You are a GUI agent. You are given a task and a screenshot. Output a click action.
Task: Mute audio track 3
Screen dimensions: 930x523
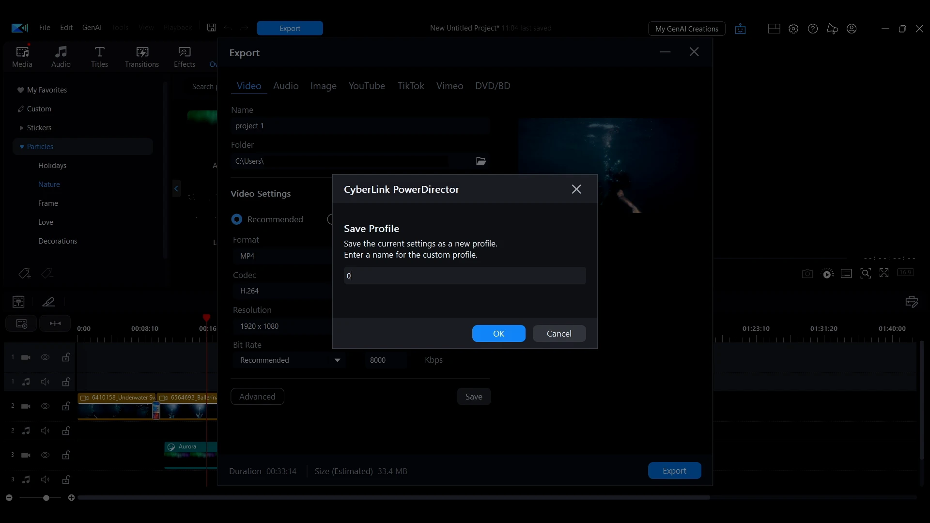point(45,480)
